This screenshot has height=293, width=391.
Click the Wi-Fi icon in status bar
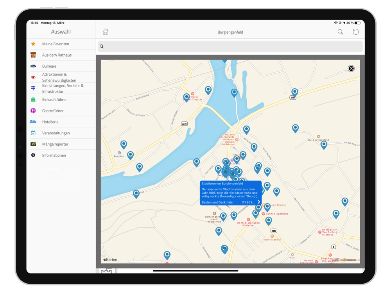coord(335,23)
